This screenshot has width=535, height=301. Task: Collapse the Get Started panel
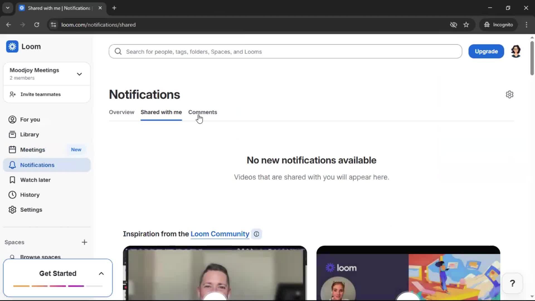(x=101, y=273)
